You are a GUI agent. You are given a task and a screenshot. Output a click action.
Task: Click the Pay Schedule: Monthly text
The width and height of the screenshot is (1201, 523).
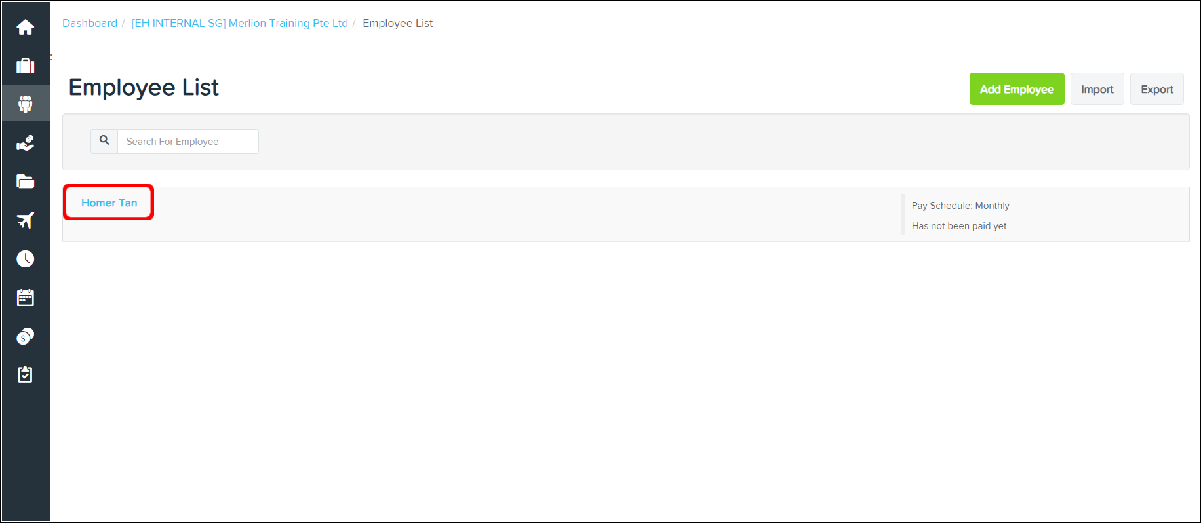[960, 206]
